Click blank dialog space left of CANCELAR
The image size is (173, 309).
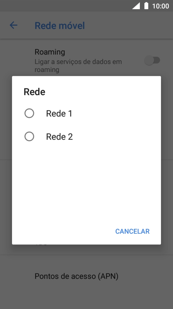click(x=63, y=231)
